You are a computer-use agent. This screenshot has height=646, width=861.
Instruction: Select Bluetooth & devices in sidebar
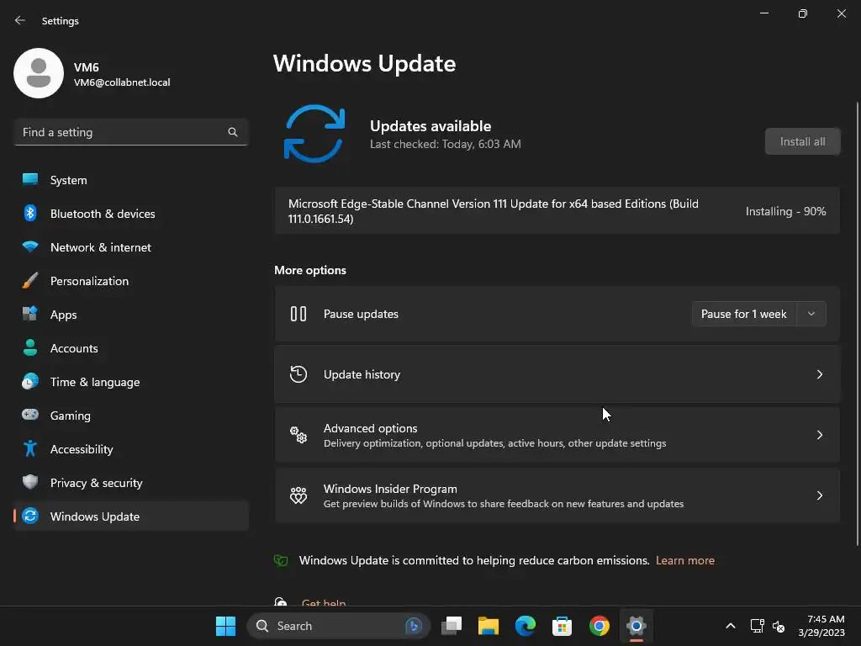(x=130, y=213)
